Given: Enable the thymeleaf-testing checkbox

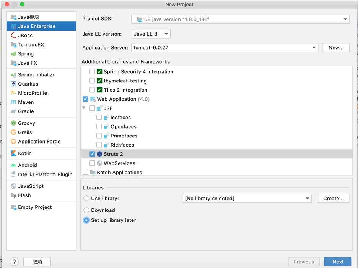Looking at the screenshot, I should click(x=92, y=81).
